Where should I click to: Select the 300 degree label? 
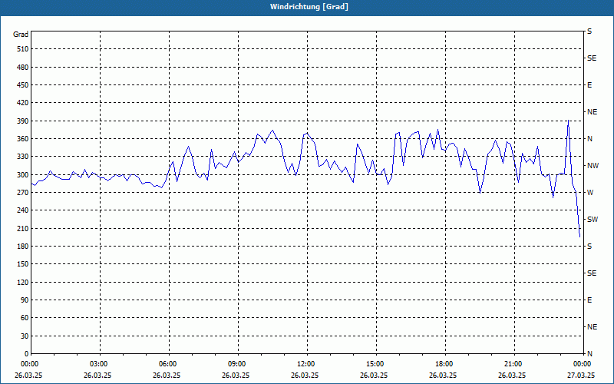[23, 175]
